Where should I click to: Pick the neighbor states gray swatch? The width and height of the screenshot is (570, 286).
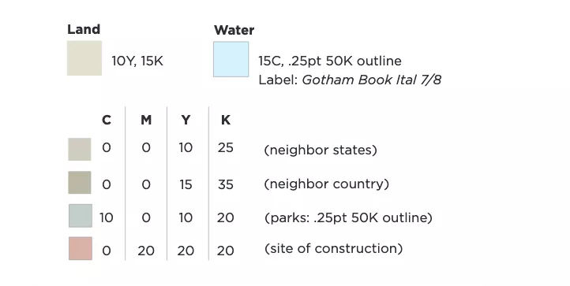click(x=80, y=149)
